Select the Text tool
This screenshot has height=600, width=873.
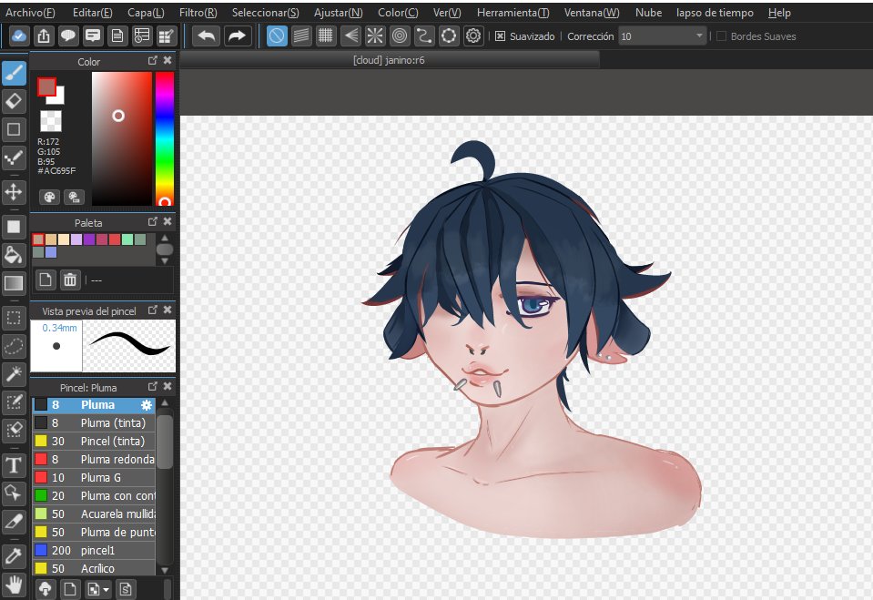(x=14, y=464)
